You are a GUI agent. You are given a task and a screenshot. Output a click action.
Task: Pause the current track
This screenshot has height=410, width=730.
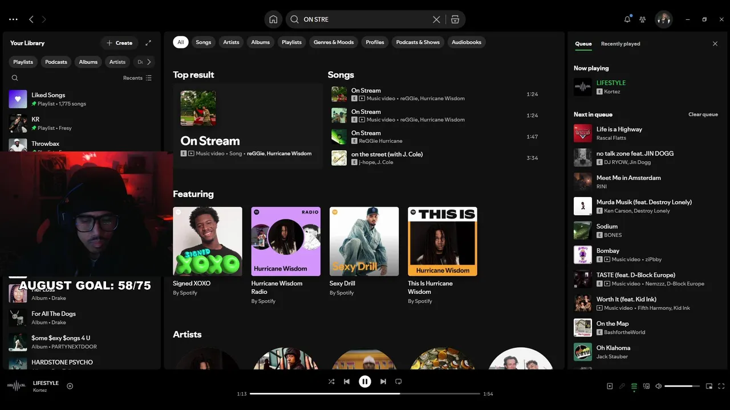coord(365,382)
